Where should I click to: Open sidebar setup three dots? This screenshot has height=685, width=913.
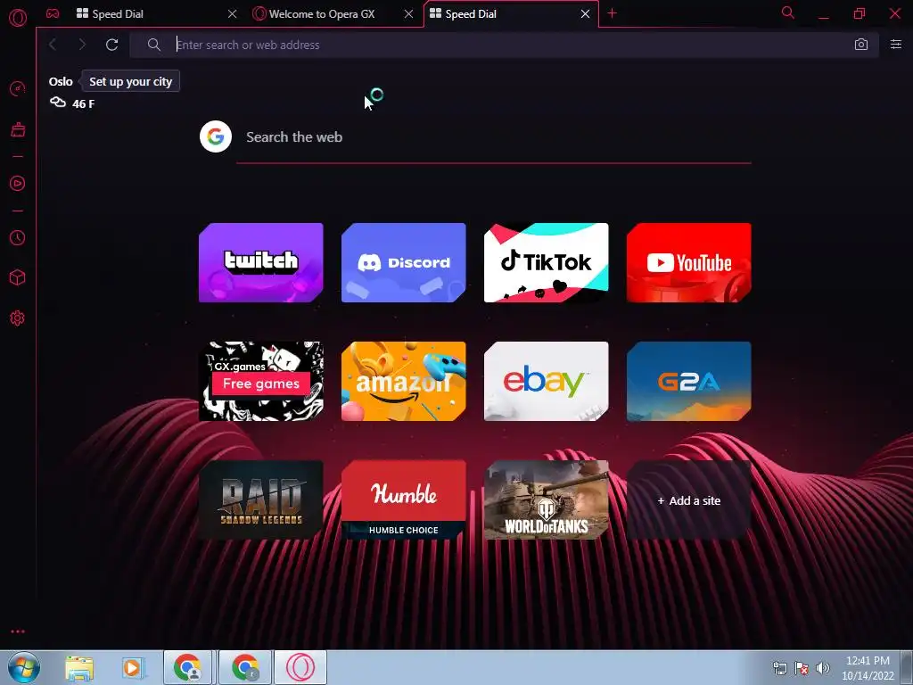(x=18, y=631)
